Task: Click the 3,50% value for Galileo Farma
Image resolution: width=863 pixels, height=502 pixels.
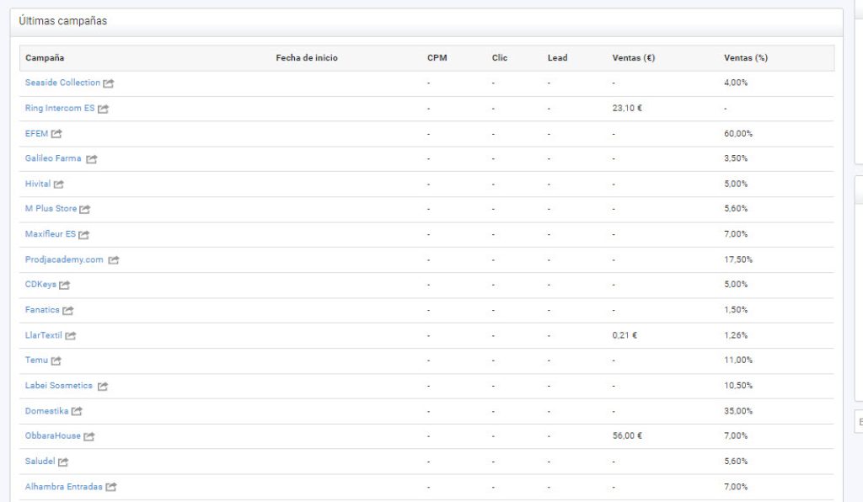Action: pos(736,158)
